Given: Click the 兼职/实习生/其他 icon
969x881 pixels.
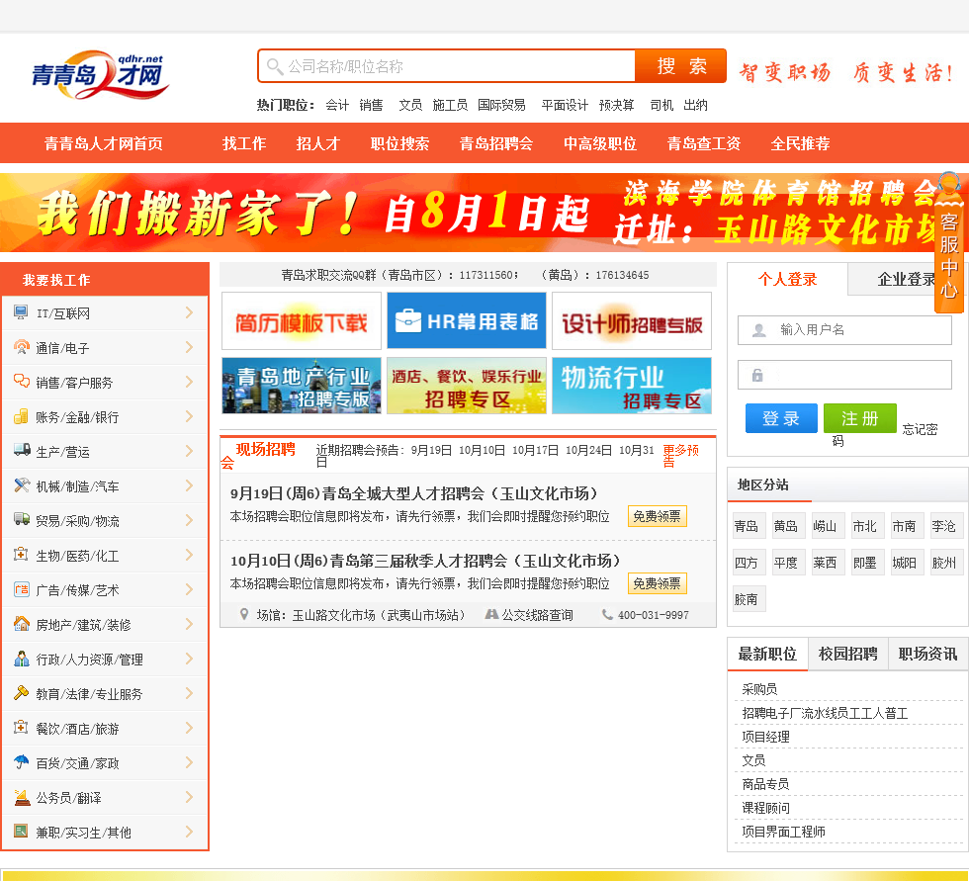Looking at the screenshot, I should click(21, 831).
